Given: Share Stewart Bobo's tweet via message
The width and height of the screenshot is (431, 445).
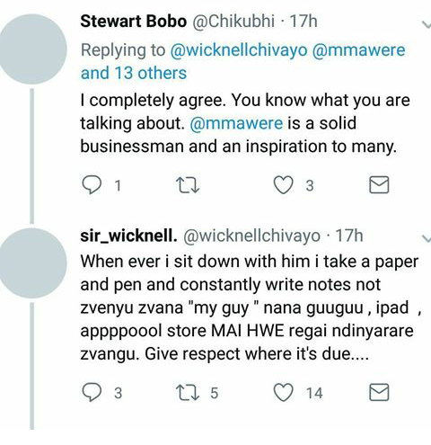Looking at the screenshot, I should 379,184.
